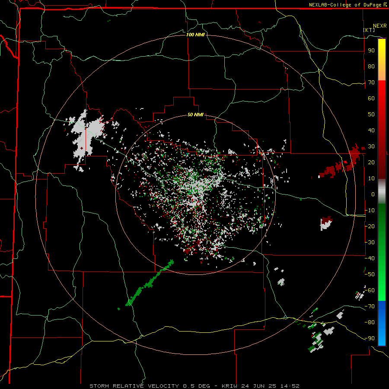This screenshot has width=389, height=389.
Task: Click the 0 value on the velocity scale
Action: (373, 194)
